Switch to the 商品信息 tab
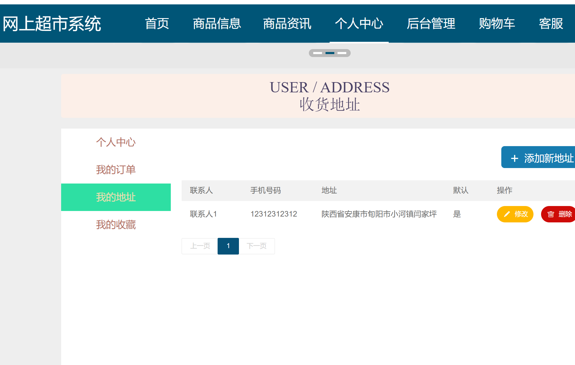 coord(217,24)
